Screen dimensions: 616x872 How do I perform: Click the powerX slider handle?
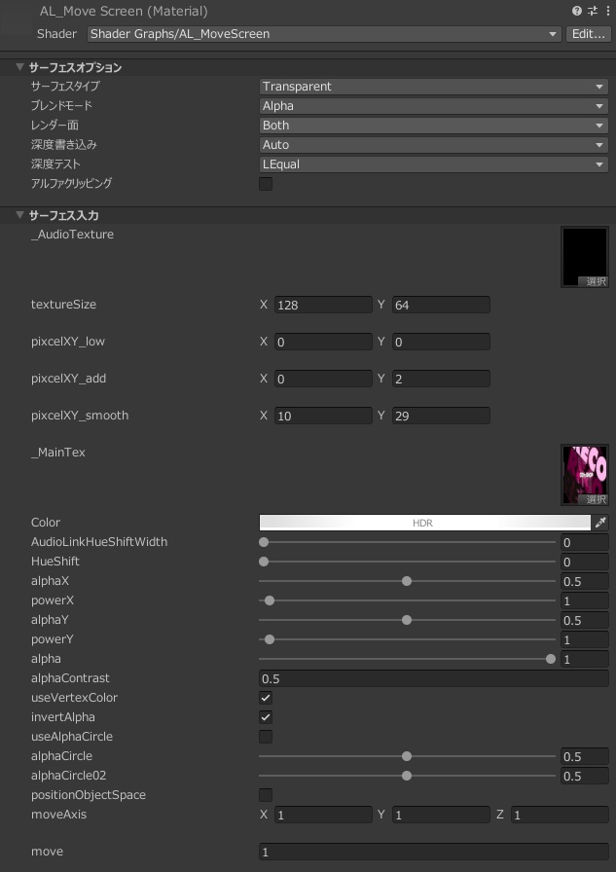click(x=270, y=600)
